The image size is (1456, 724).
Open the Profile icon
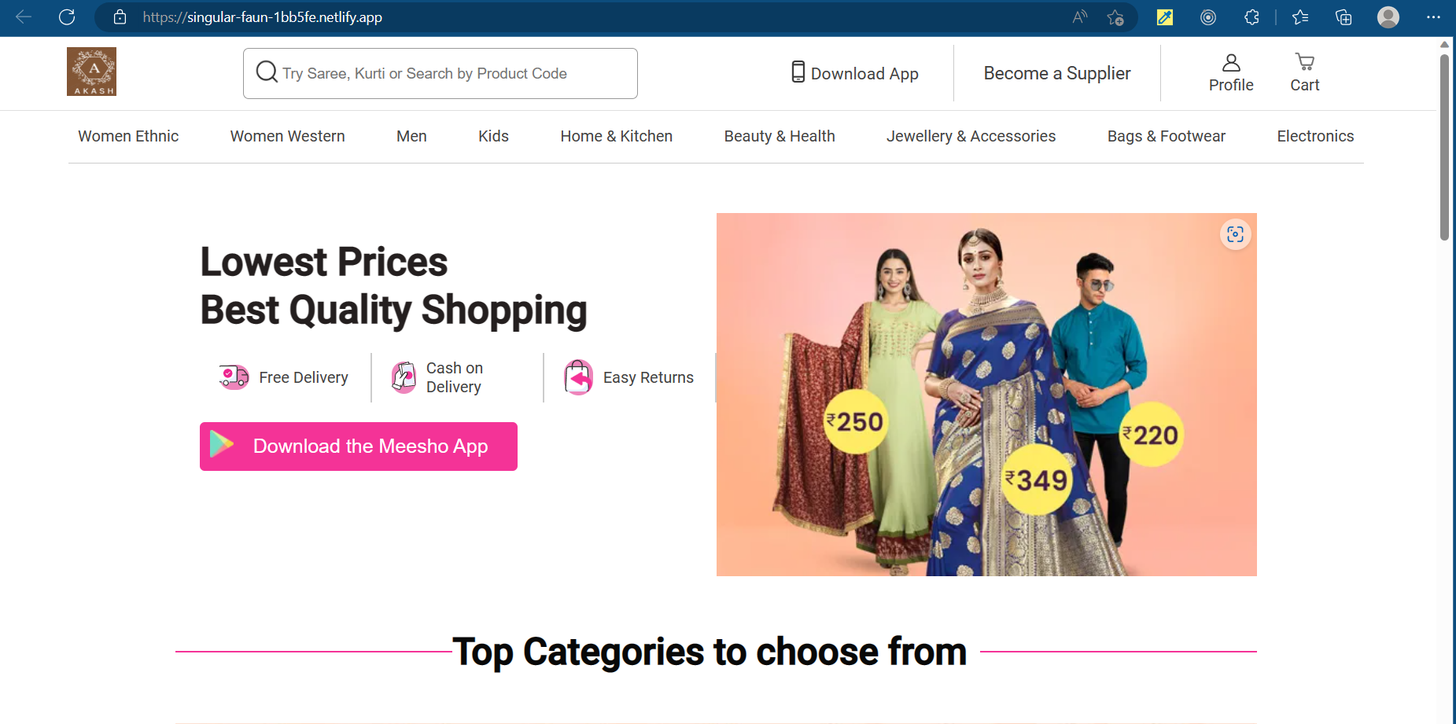click(1231, 61)
